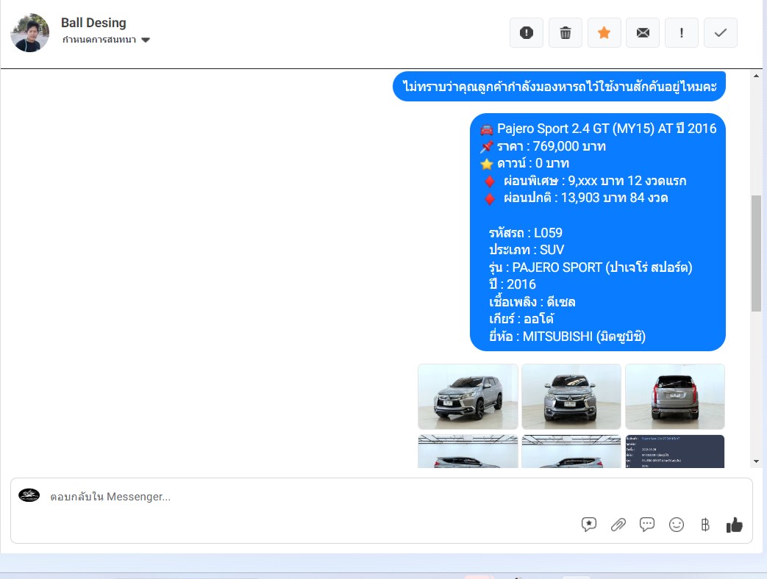767x579 pixels.
Task: Send a thumbs up like
Action: (x=734, y=525)
